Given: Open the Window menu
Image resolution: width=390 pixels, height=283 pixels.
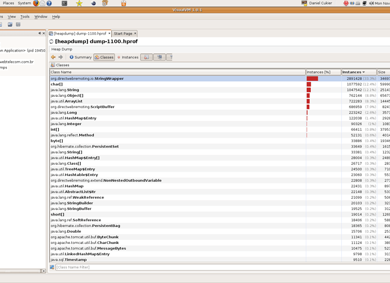Looking at the screenshot, I should pyautogui.click(x=41, y=16).
